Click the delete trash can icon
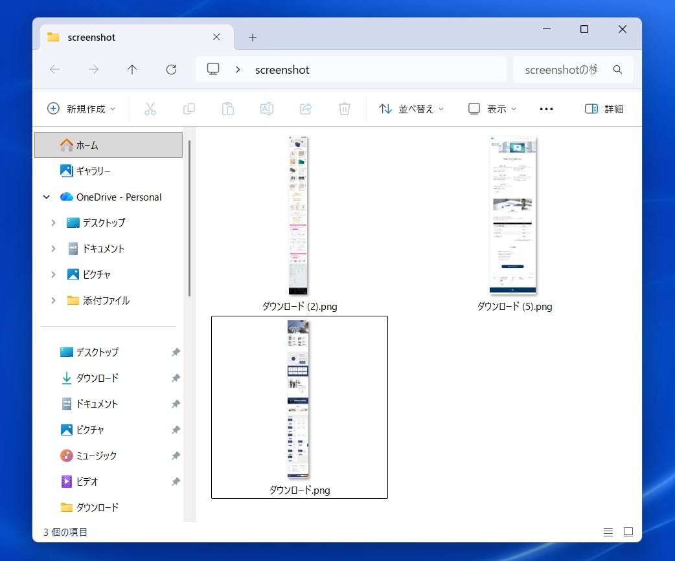This screenshot has height=561, width=675. pos(345,109)
